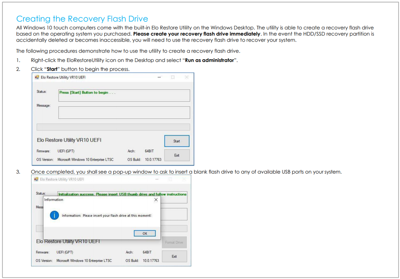Click the Status field showing 'Press [Start] Button to begin'
This screenshot has width=400, height=279.
(124, 95)
